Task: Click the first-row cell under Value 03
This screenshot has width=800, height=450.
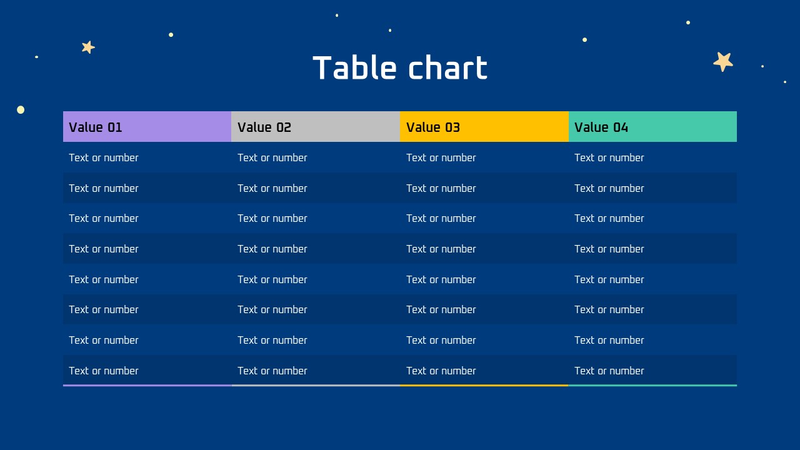Action: [484, 157]
